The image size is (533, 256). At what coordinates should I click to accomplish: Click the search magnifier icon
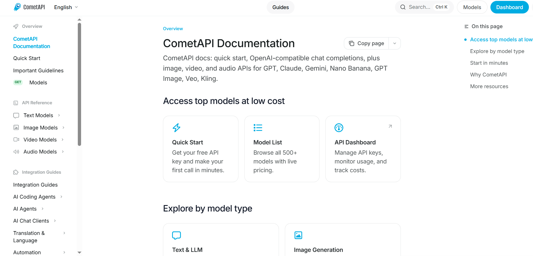click(403, 7)
